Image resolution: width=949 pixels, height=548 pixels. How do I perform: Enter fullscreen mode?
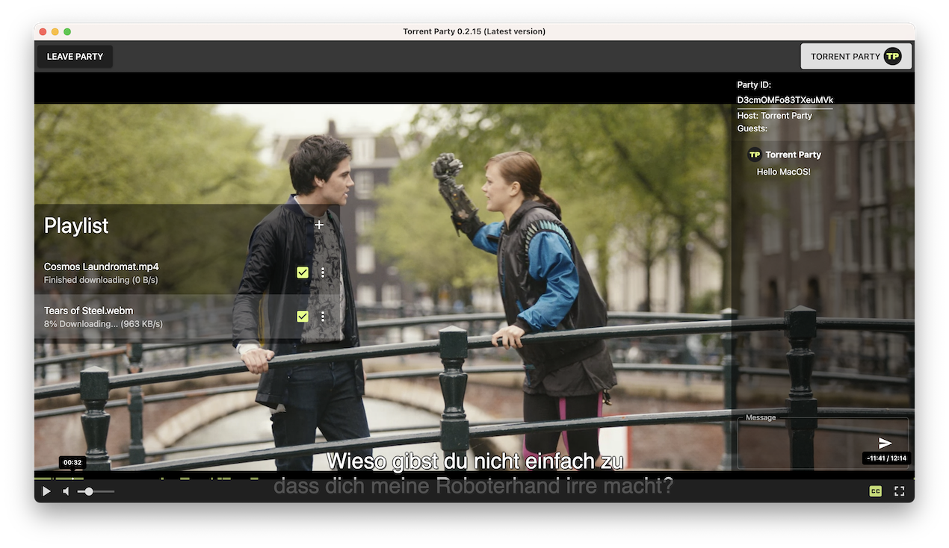coord(900,491)
